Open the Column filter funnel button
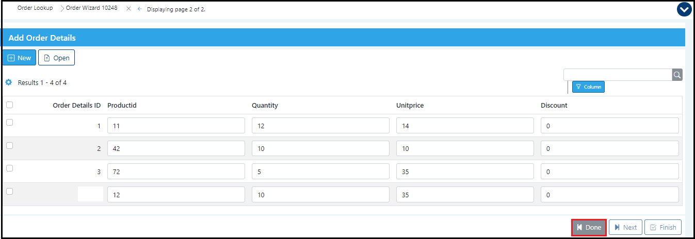This screenshot has width=695, height=239. pos(588,87)
